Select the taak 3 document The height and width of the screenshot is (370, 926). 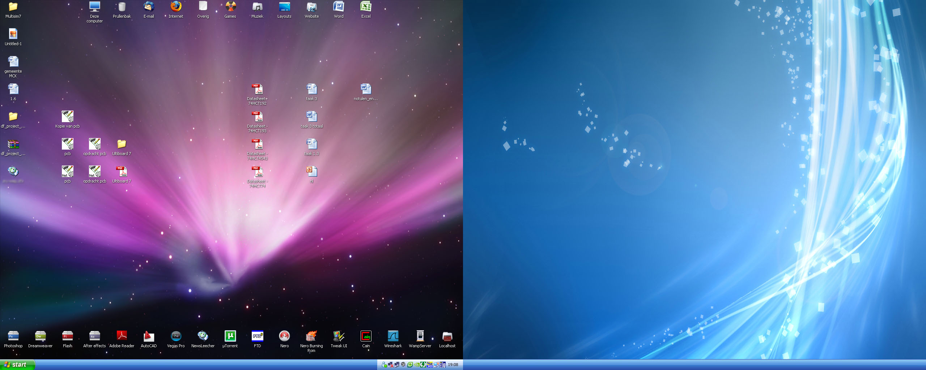(x=311, y=92)
